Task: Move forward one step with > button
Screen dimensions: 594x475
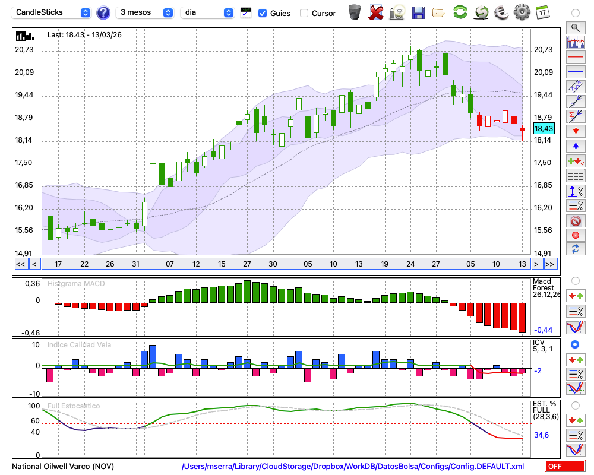Action: pyautogui.click(x=536, y=264)
